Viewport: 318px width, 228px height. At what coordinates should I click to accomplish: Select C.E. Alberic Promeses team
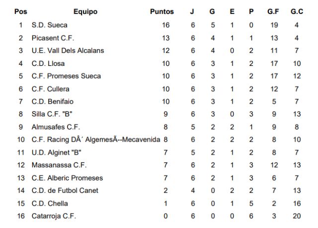pos(68,178)
